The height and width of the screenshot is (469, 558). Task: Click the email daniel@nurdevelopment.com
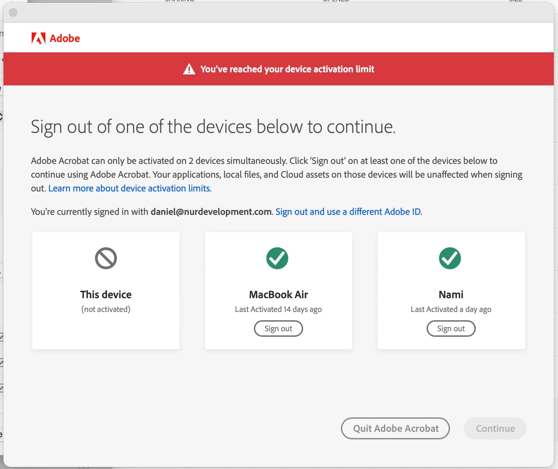pos(211,212)
